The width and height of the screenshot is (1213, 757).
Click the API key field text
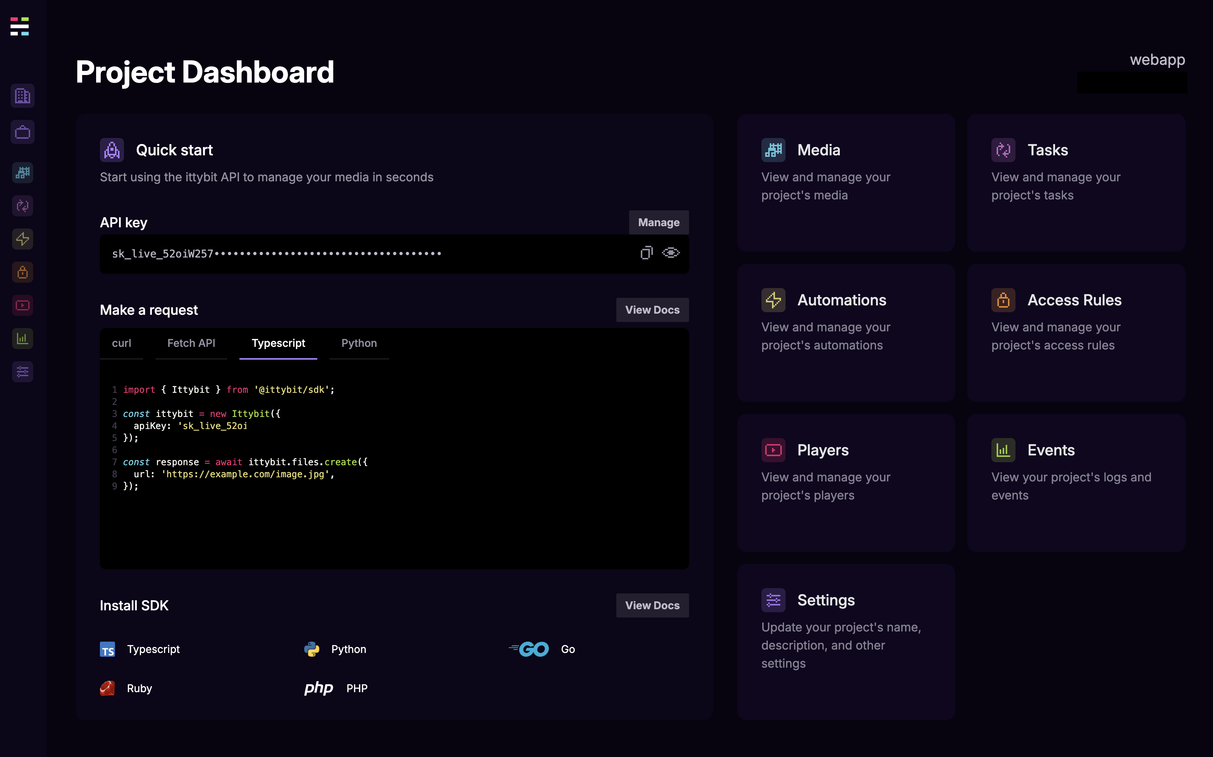pyautogui.click(x=276, y=254)
